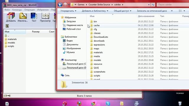This screenshot has width=189, height=106.
Task: Open Рабочий стол in the sidebar
Action: (72, 29)
